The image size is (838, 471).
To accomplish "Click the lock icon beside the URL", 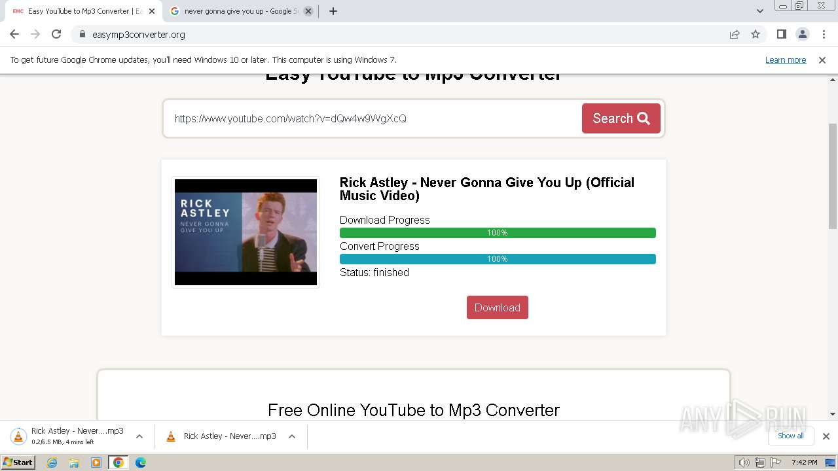I will [82, 35].
